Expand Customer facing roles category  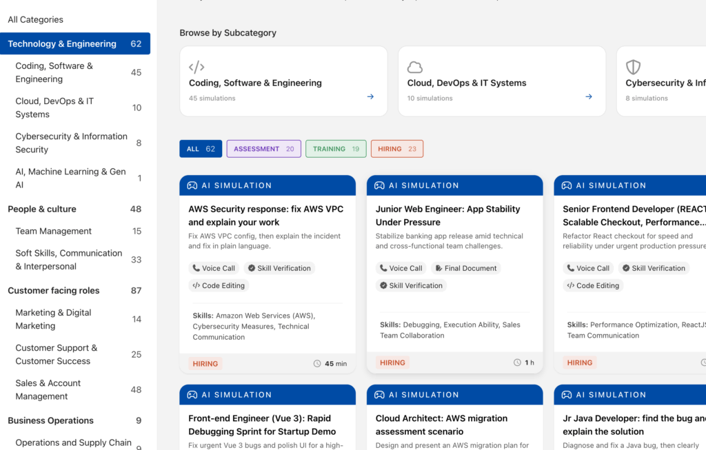pyautogui.click(x=54, y=290)
